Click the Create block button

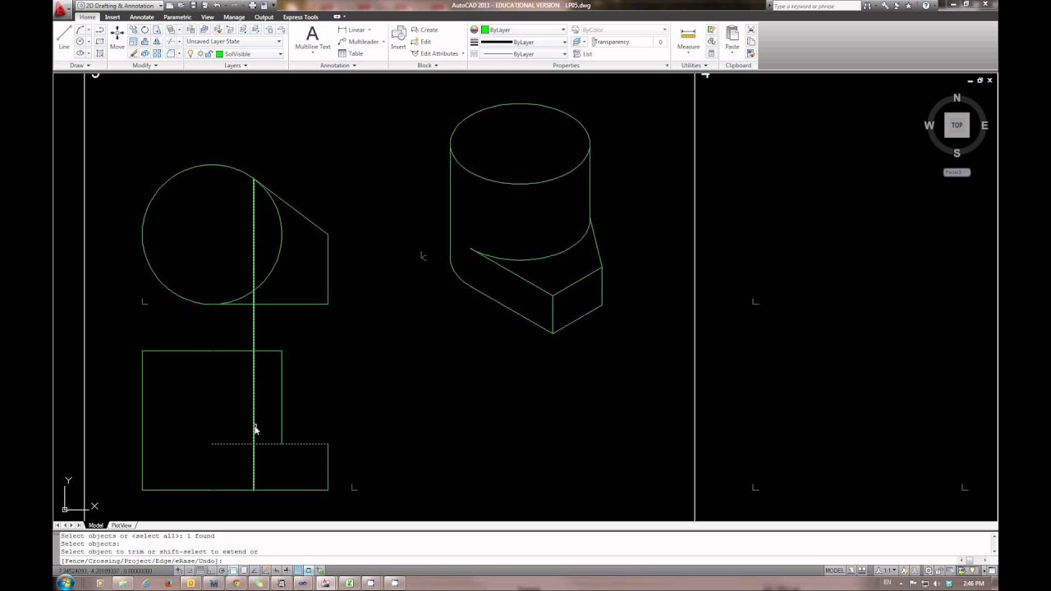425,30
